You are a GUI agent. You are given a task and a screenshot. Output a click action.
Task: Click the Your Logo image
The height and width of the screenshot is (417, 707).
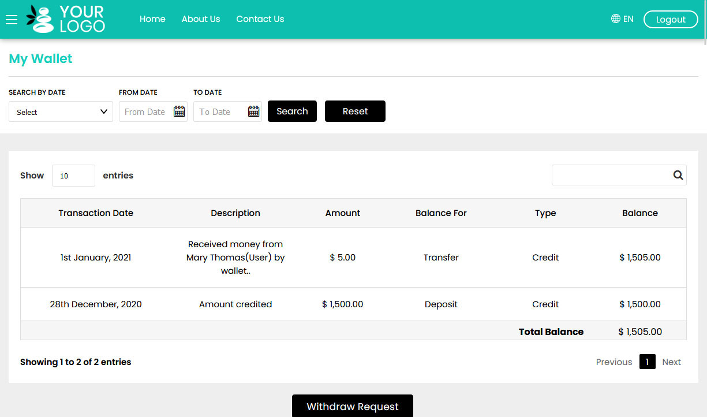point(66,19)
